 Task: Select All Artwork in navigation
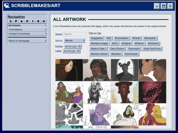point(27,25)
